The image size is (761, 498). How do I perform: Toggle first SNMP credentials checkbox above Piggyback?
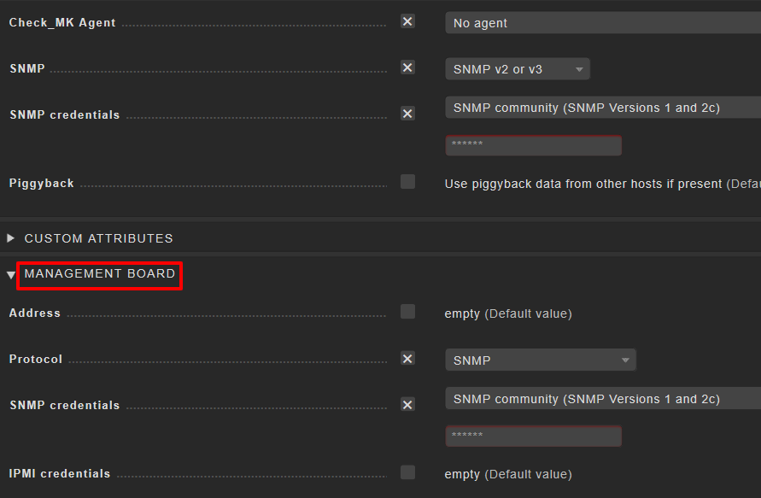(x=407, y=114)
